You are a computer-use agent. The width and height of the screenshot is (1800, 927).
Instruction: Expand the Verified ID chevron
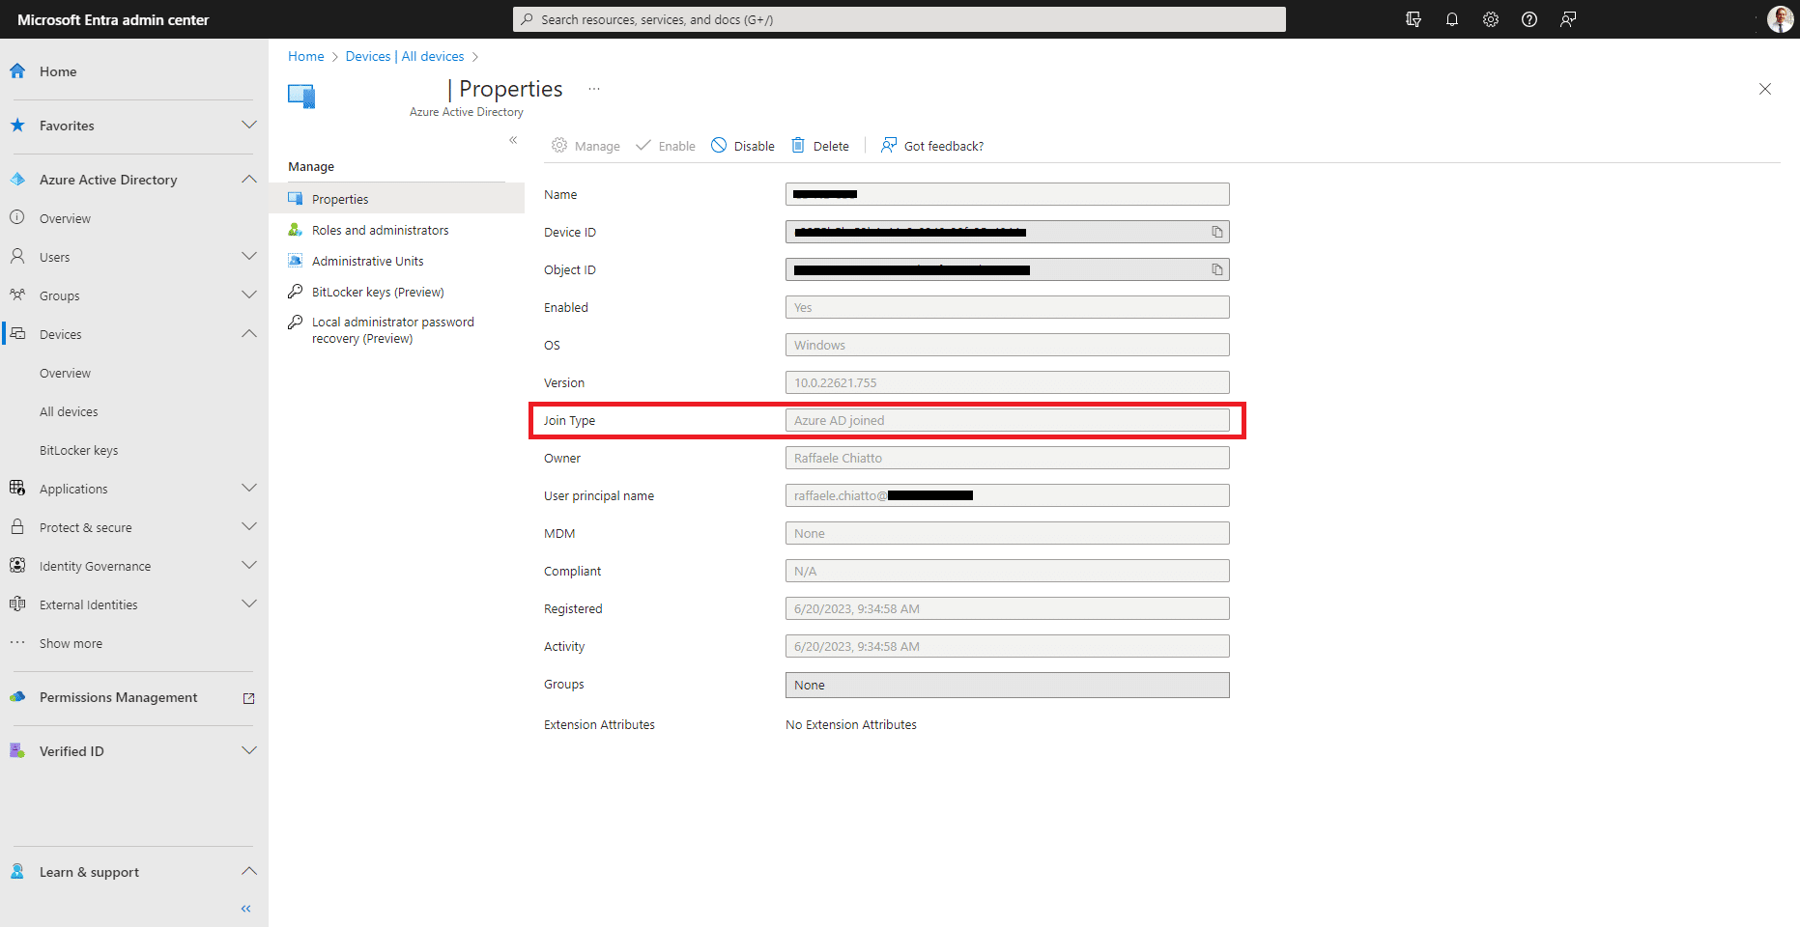(249, 750)
